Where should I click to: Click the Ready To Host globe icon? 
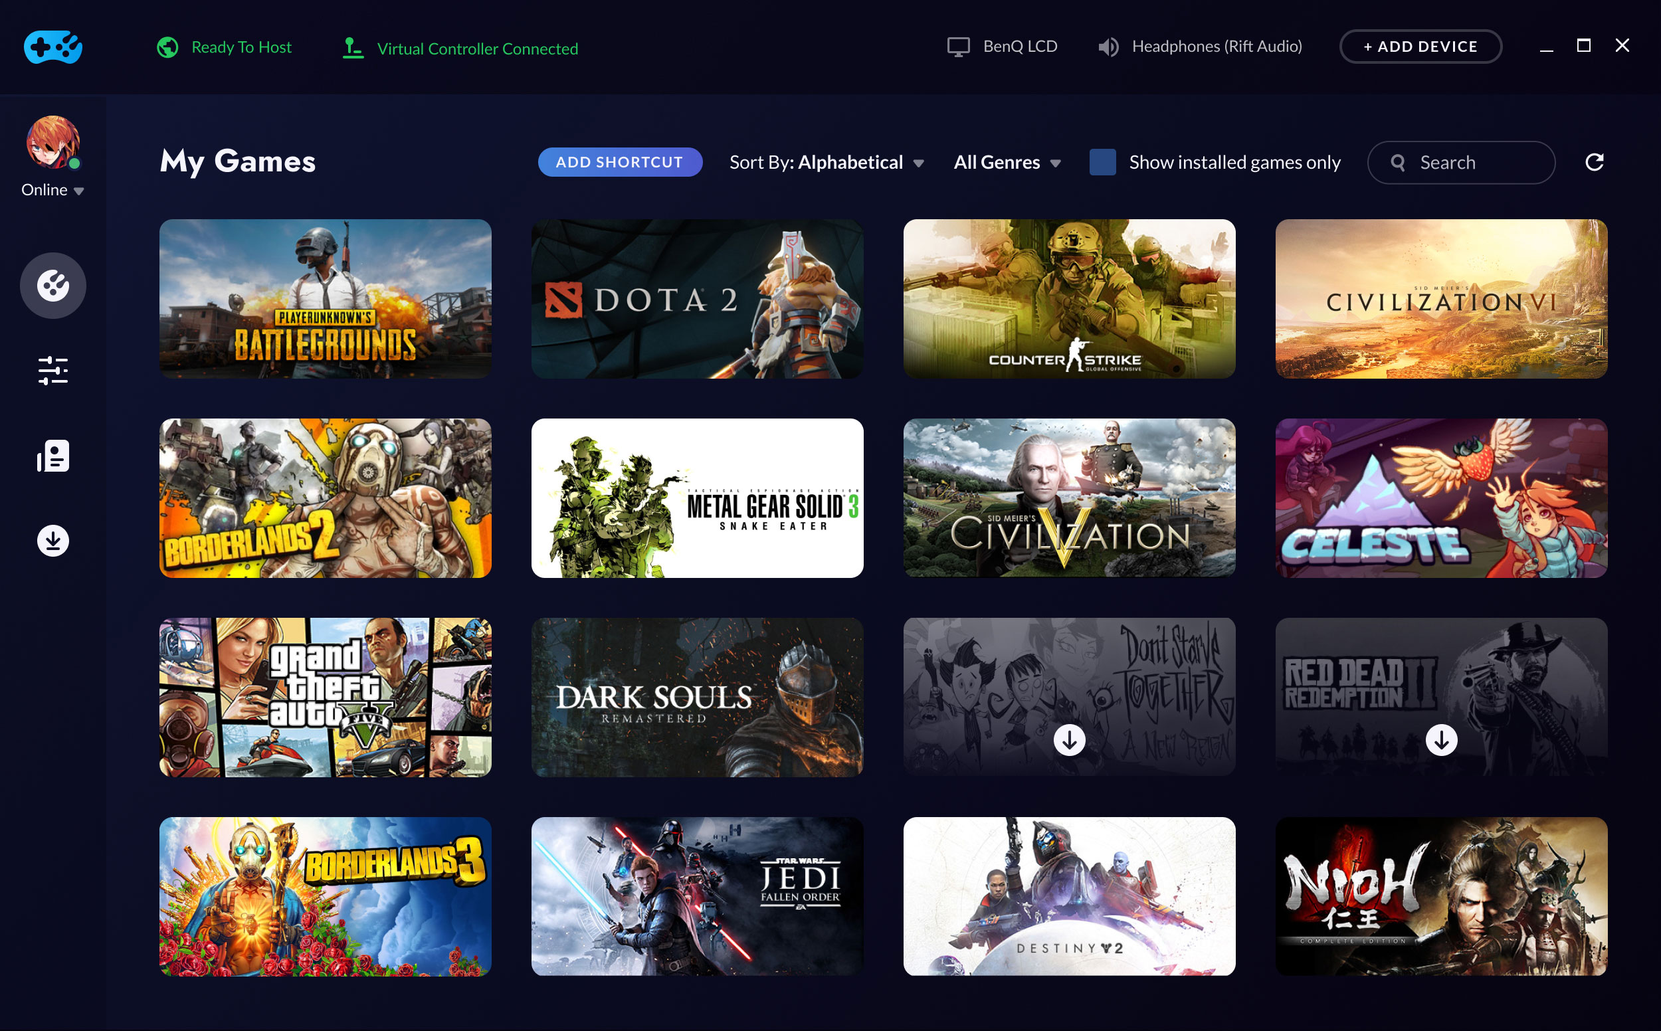167,47
